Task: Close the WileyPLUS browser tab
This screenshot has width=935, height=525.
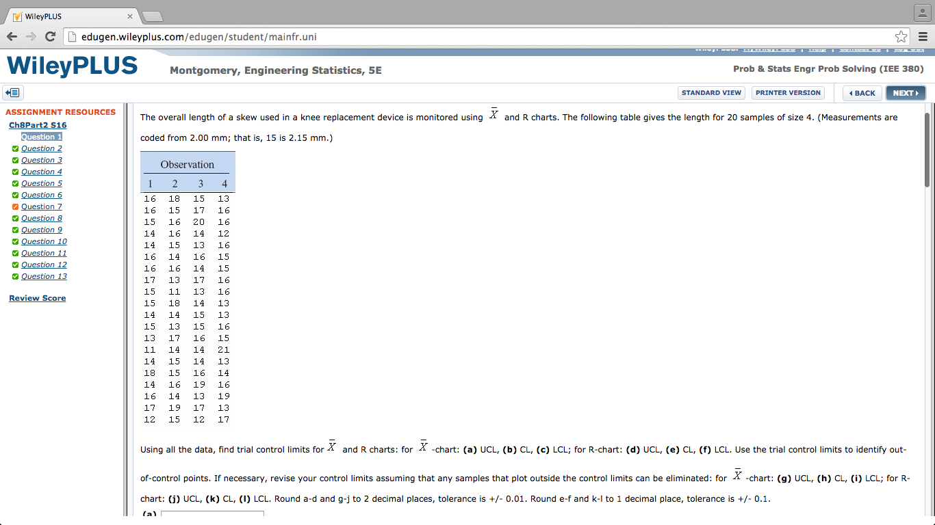Action: coord(130,16)
